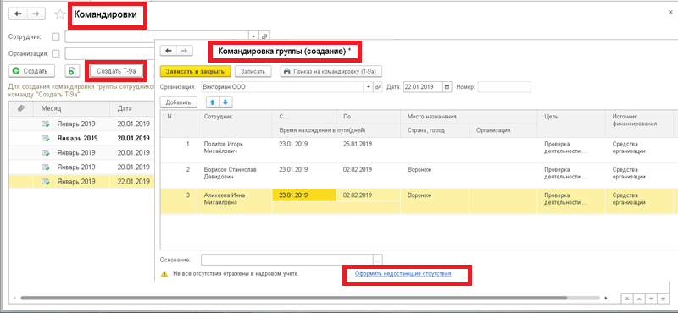Viewport: 678px width, 313px height.
Task: Click the Дата field showing 22.01.2019
Action: (423, 87)
